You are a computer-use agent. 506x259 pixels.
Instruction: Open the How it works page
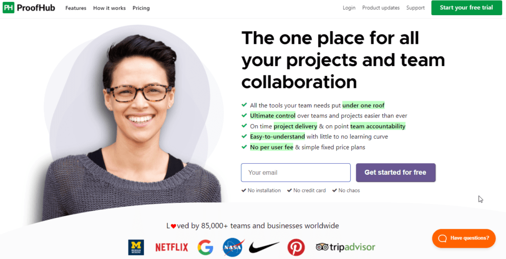pos(109,8)
